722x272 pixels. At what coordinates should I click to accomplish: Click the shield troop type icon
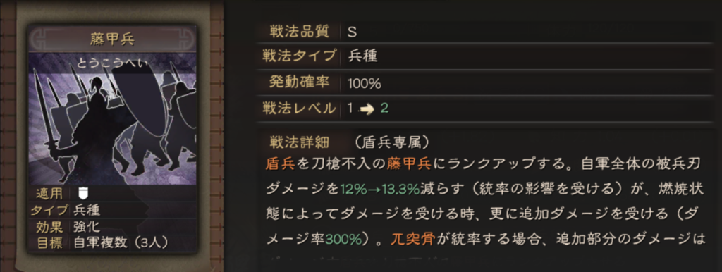click(84, 193)
